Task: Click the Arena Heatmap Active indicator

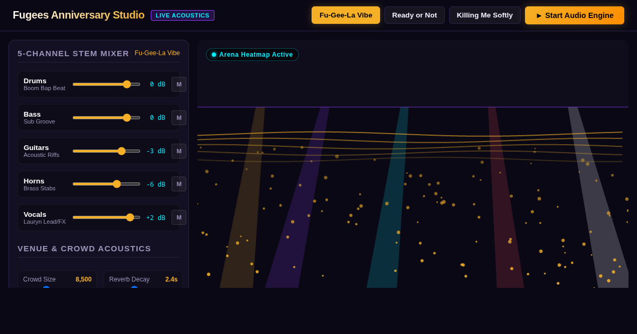Action: pyautogui.click(x=252, y=55)
